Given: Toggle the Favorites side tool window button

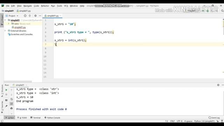Looking at the screenshot, I should pyautogui.click(x=2, y=107).
